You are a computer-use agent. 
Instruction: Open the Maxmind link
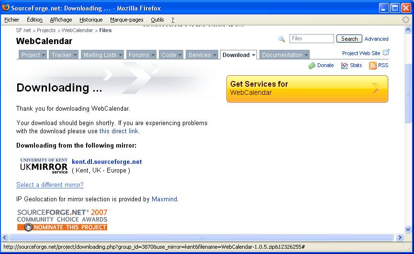(x=164, y=199)
